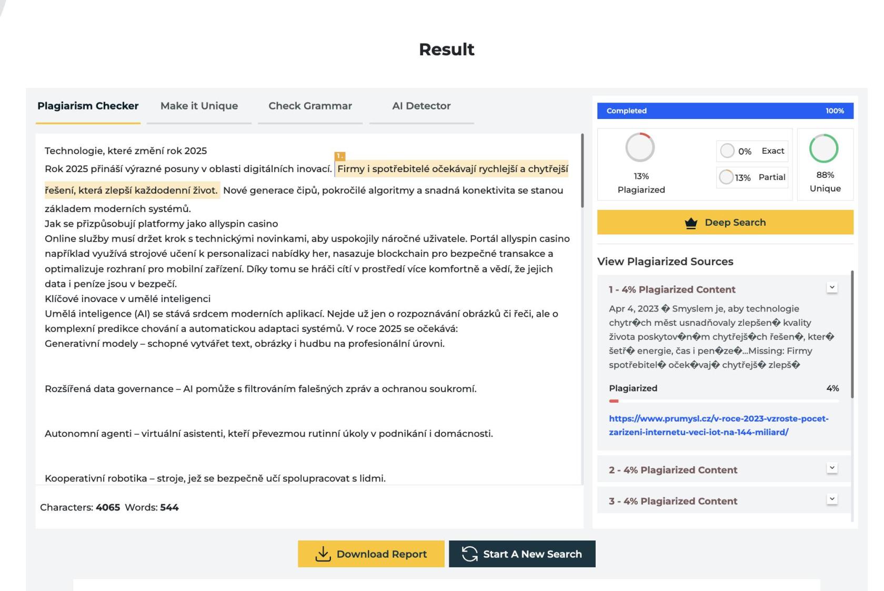Screen dimensions: 884x591
Task: Click the 'Kooperativní robotika' line
Action: point(215,478)
